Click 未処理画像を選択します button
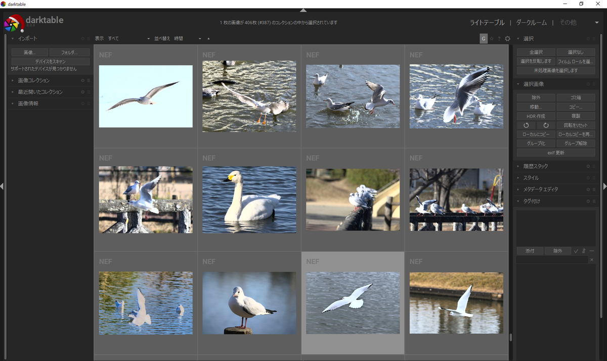Image resolution: width=607 pixels, height=361 pixels. point(556,71)
